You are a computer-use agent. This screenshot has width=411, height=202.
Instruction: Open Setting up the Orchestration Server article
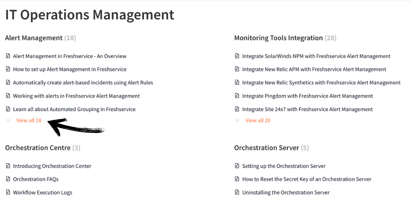coord(284,166)
